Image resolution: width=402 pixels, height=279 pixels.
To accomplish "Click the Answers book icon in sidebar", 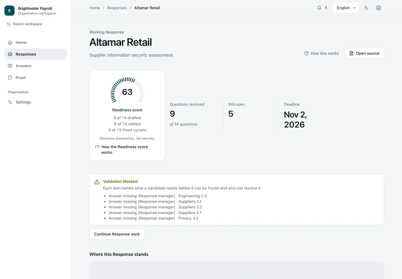I will pyautogui.click(x=10, y=66).
